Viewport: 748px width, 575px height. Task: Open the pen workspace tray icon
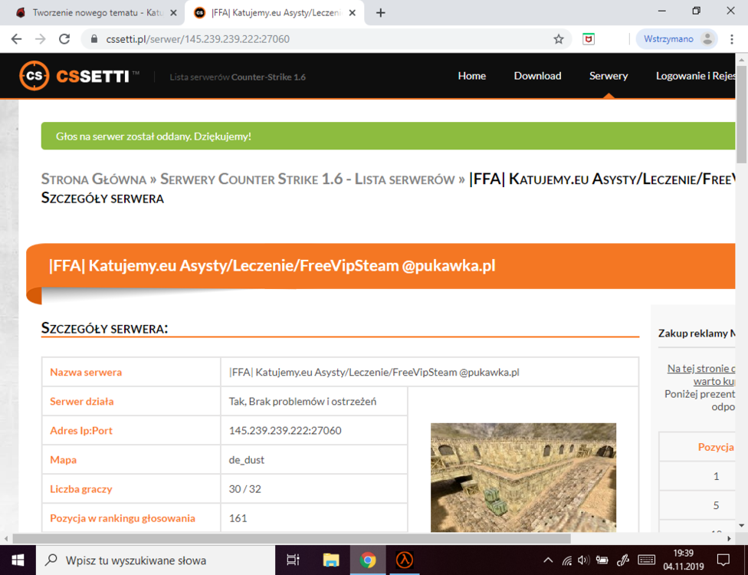[x=623, y=560]
